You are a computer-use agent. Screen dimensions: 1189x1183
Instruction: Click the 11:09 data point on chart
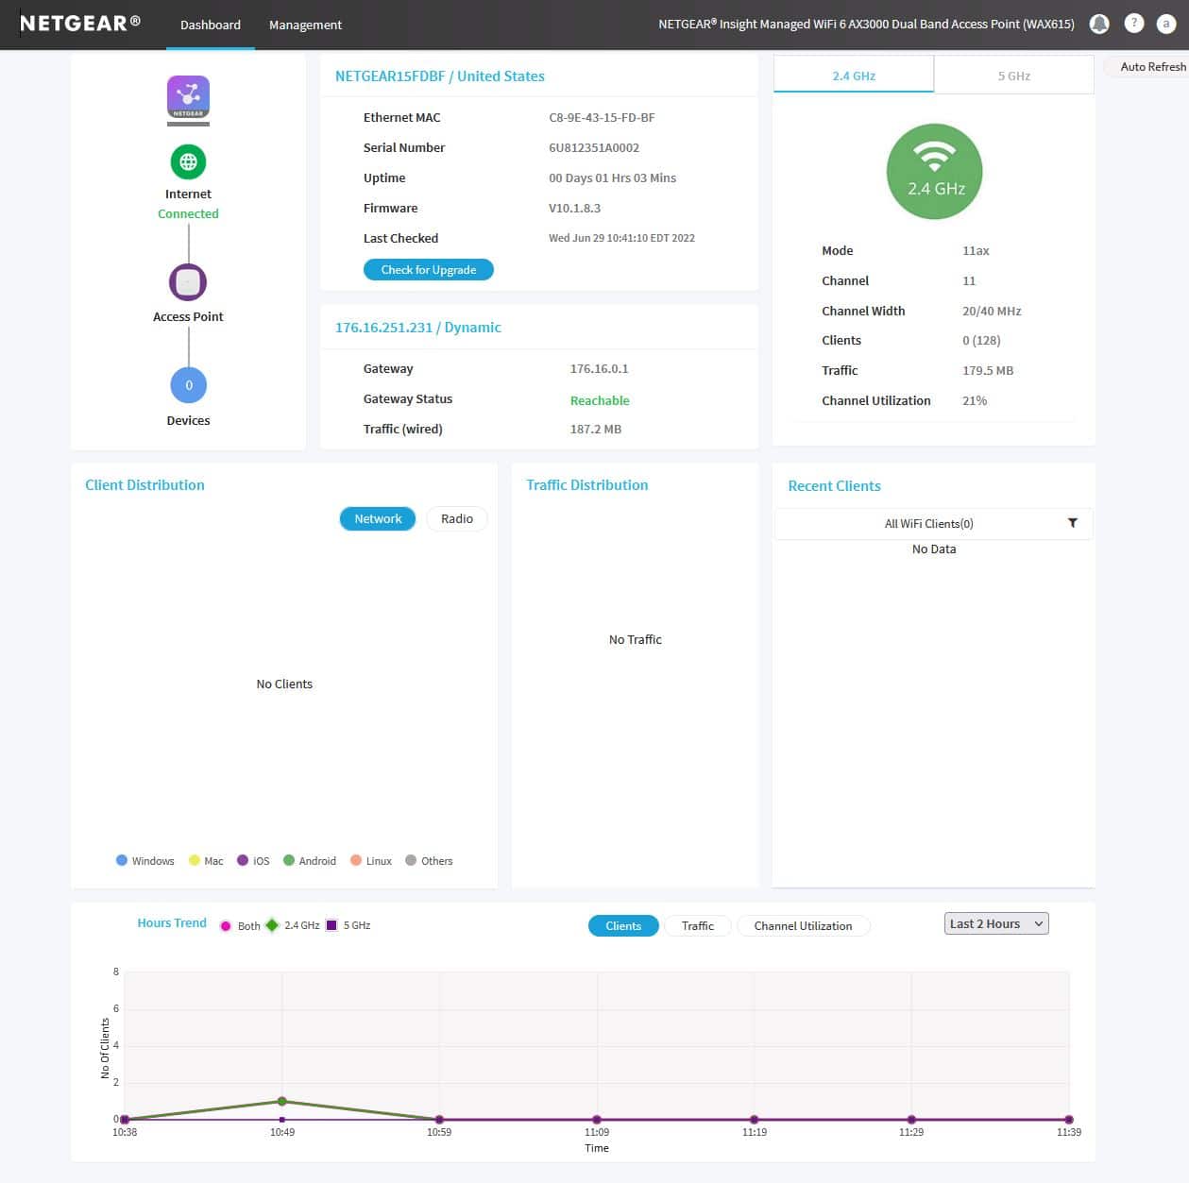coord(597,1120)
